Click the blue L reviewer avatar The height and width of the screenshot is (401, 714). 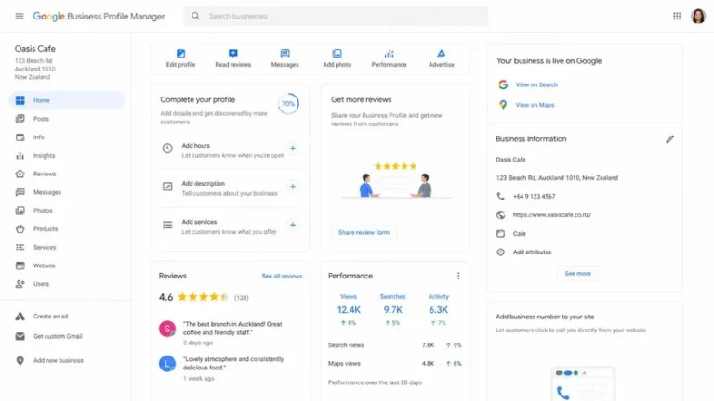(167, 363)
